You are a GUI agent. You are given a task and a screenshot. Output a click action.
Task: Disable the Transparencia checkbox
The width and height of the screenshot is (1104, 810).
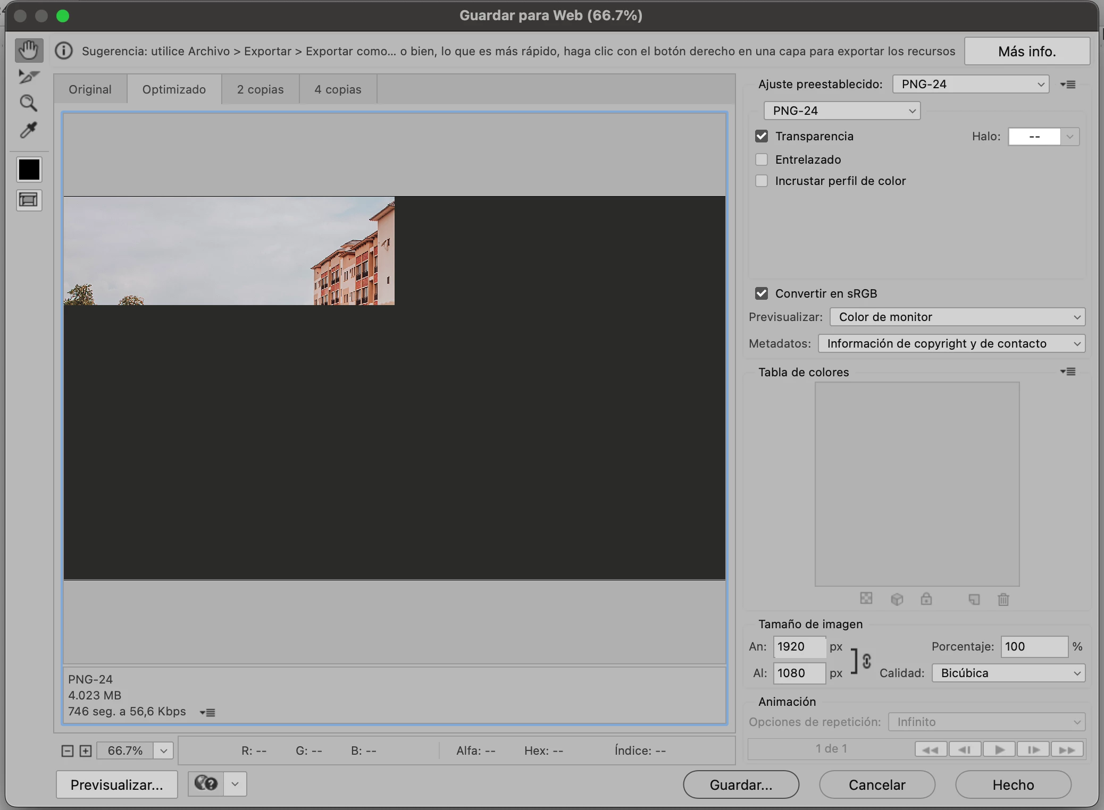click(762, 136)
